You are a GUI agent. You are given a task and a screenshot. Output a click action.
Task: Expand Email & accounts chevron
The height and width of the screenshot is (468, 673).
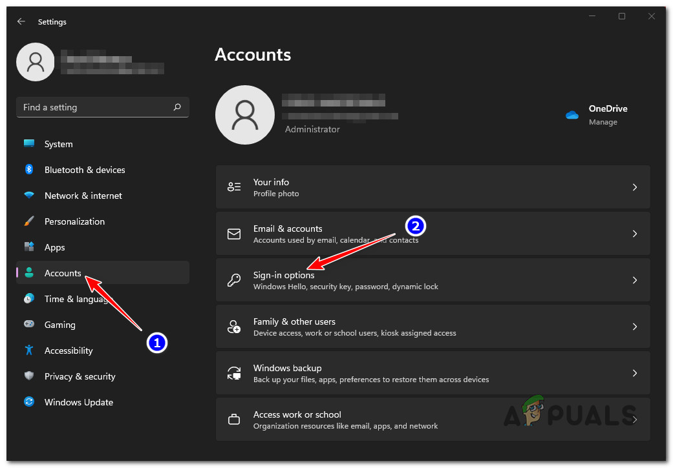[635, 234]
